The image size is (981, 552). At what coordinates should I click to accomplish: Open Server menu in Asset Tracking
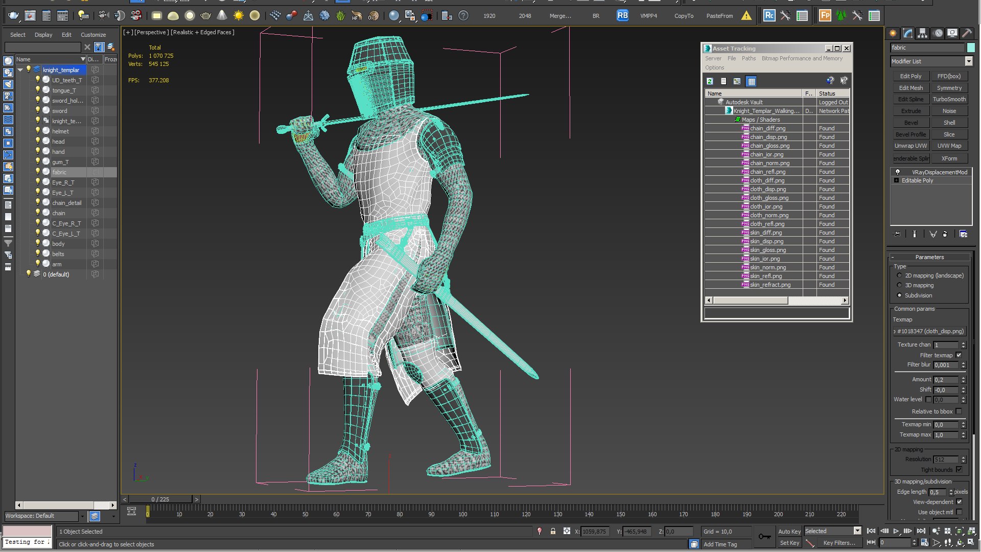click(713, 58)
